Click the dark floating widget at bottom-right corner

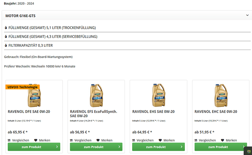(248, 151)
